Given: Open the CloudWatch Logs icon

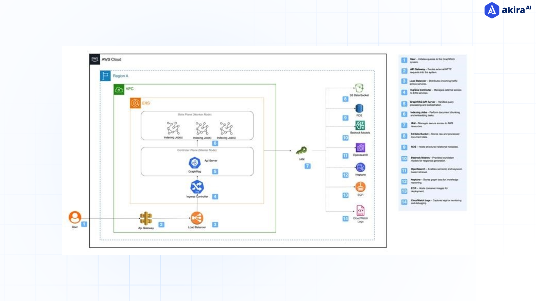Looking at the screenshot, I should (x=361, y=211).
